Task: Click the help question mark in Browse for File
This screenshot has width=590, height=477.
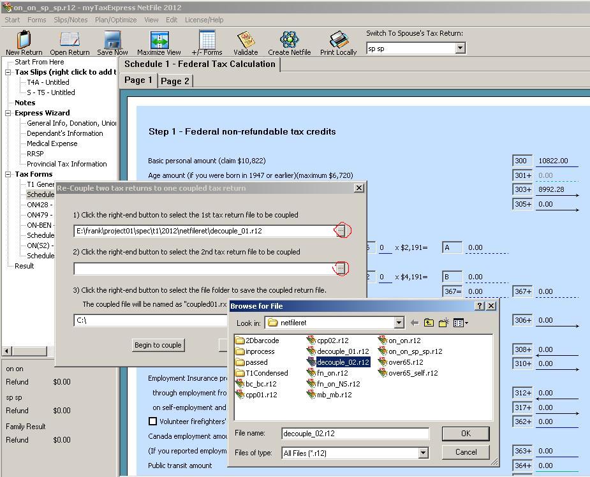Action: tap(480, 306)
